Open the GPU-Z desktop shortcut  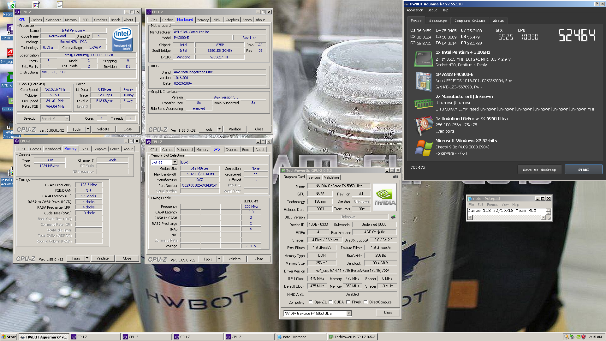point(8,104)
